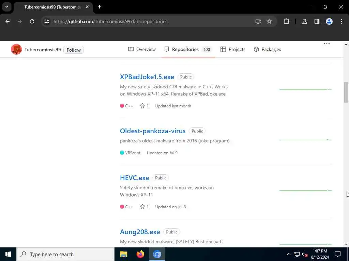Screen dimensions: 349x261
Task: Toggle the browser side panel
Action: 317,21
